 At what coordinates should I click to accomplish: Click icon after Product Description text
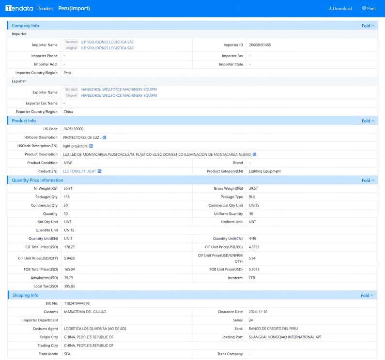pos(254,154)
